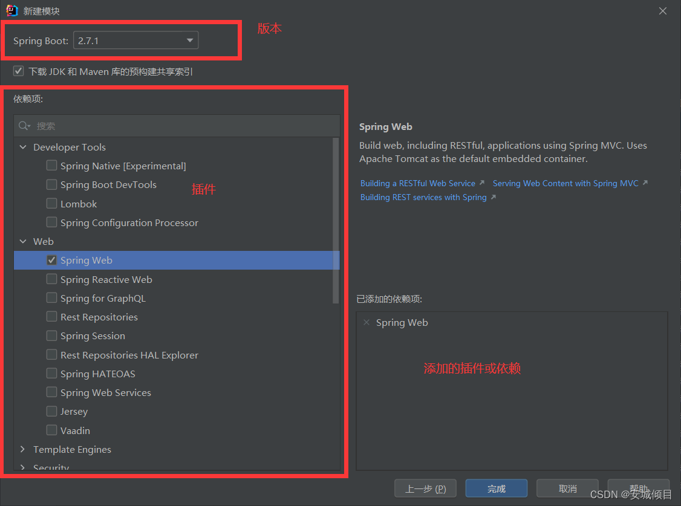Close the new module dialog
The image size is (681, 506).
tap(662, 11)
